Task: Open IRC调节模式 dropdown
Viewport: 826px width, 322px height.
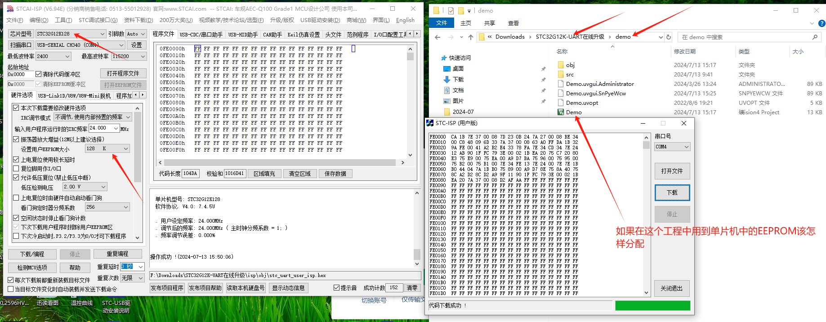Action: tap(93, 117)
